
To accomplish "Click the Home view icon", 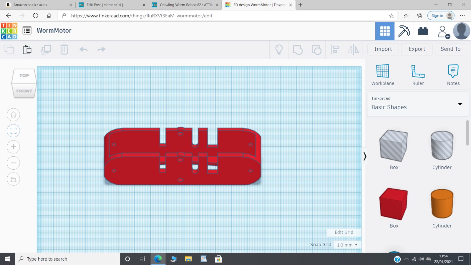I will (x=14, y=115).
